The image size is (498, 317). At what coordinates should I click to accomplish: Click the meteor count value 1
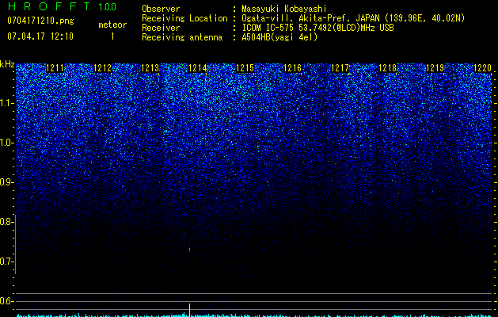point(112,36)
